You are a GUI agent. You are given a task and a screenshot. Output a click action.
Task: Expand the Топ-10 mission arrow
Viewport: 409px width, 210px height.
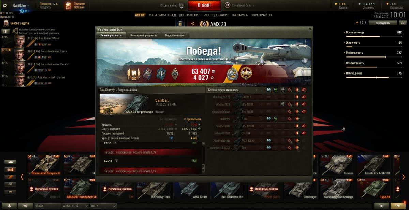(116, 161)
